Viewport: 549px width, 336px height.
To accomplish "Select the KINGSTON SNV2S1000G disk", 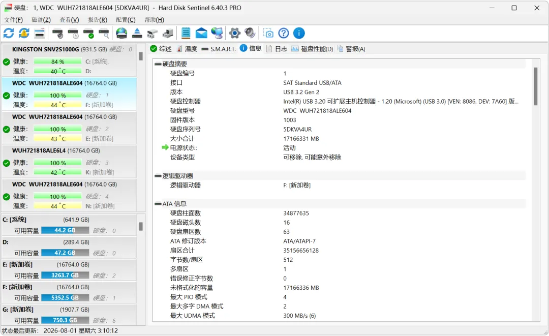I will tap(69, 60).
